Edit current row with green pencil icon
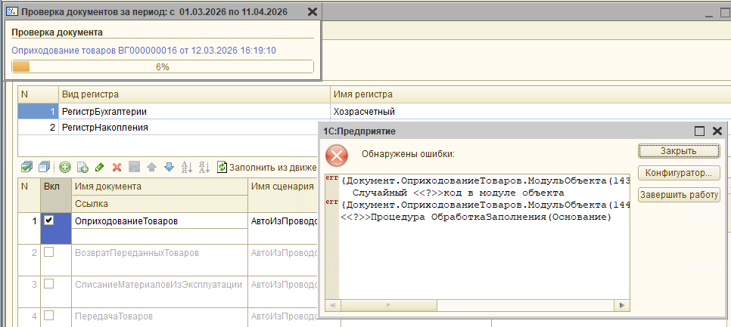The height and width of the screenshot is (327, 731). pyautogui.click(x=99, y=167)
